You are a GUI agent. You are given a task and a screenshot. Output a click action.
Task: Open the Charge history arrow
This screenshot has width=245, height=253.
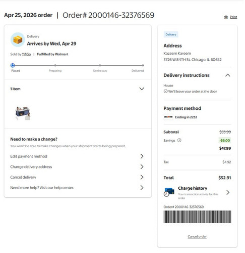pos(228,192)
